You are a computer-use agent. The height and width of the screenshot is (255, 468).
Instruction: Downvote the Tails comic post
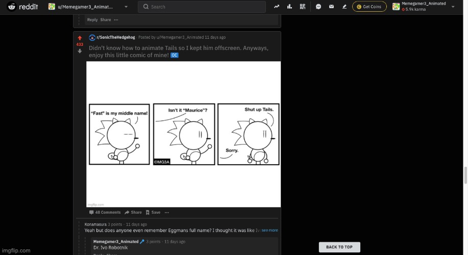tap(80, 51)
